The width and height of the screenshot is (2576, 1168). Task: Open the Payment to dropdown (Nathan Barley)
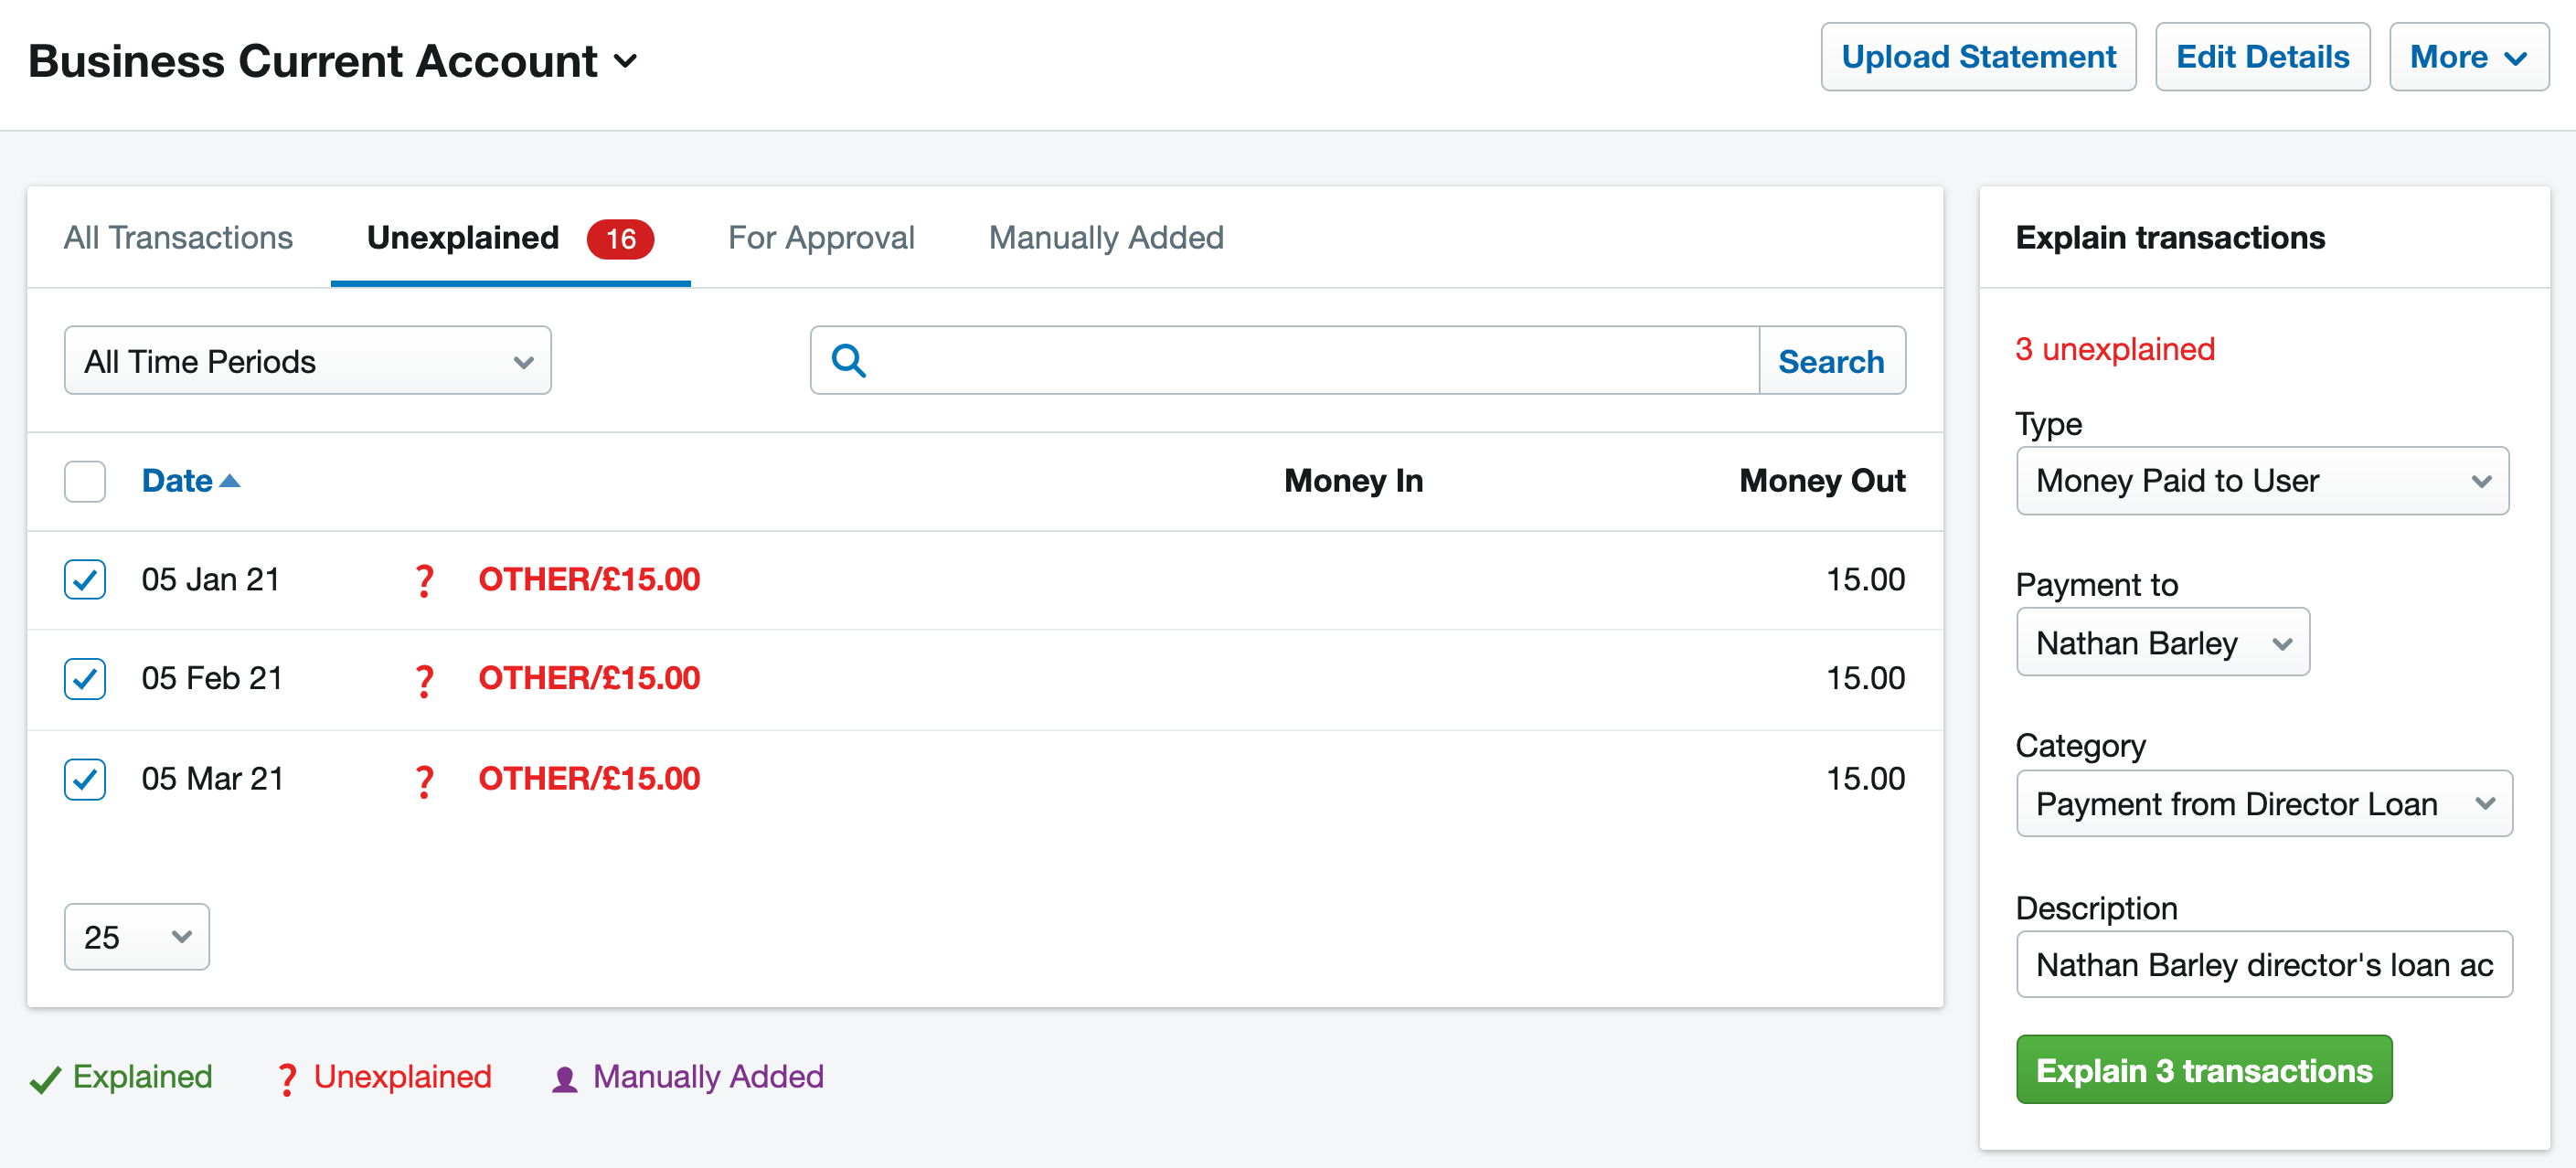2163,642
